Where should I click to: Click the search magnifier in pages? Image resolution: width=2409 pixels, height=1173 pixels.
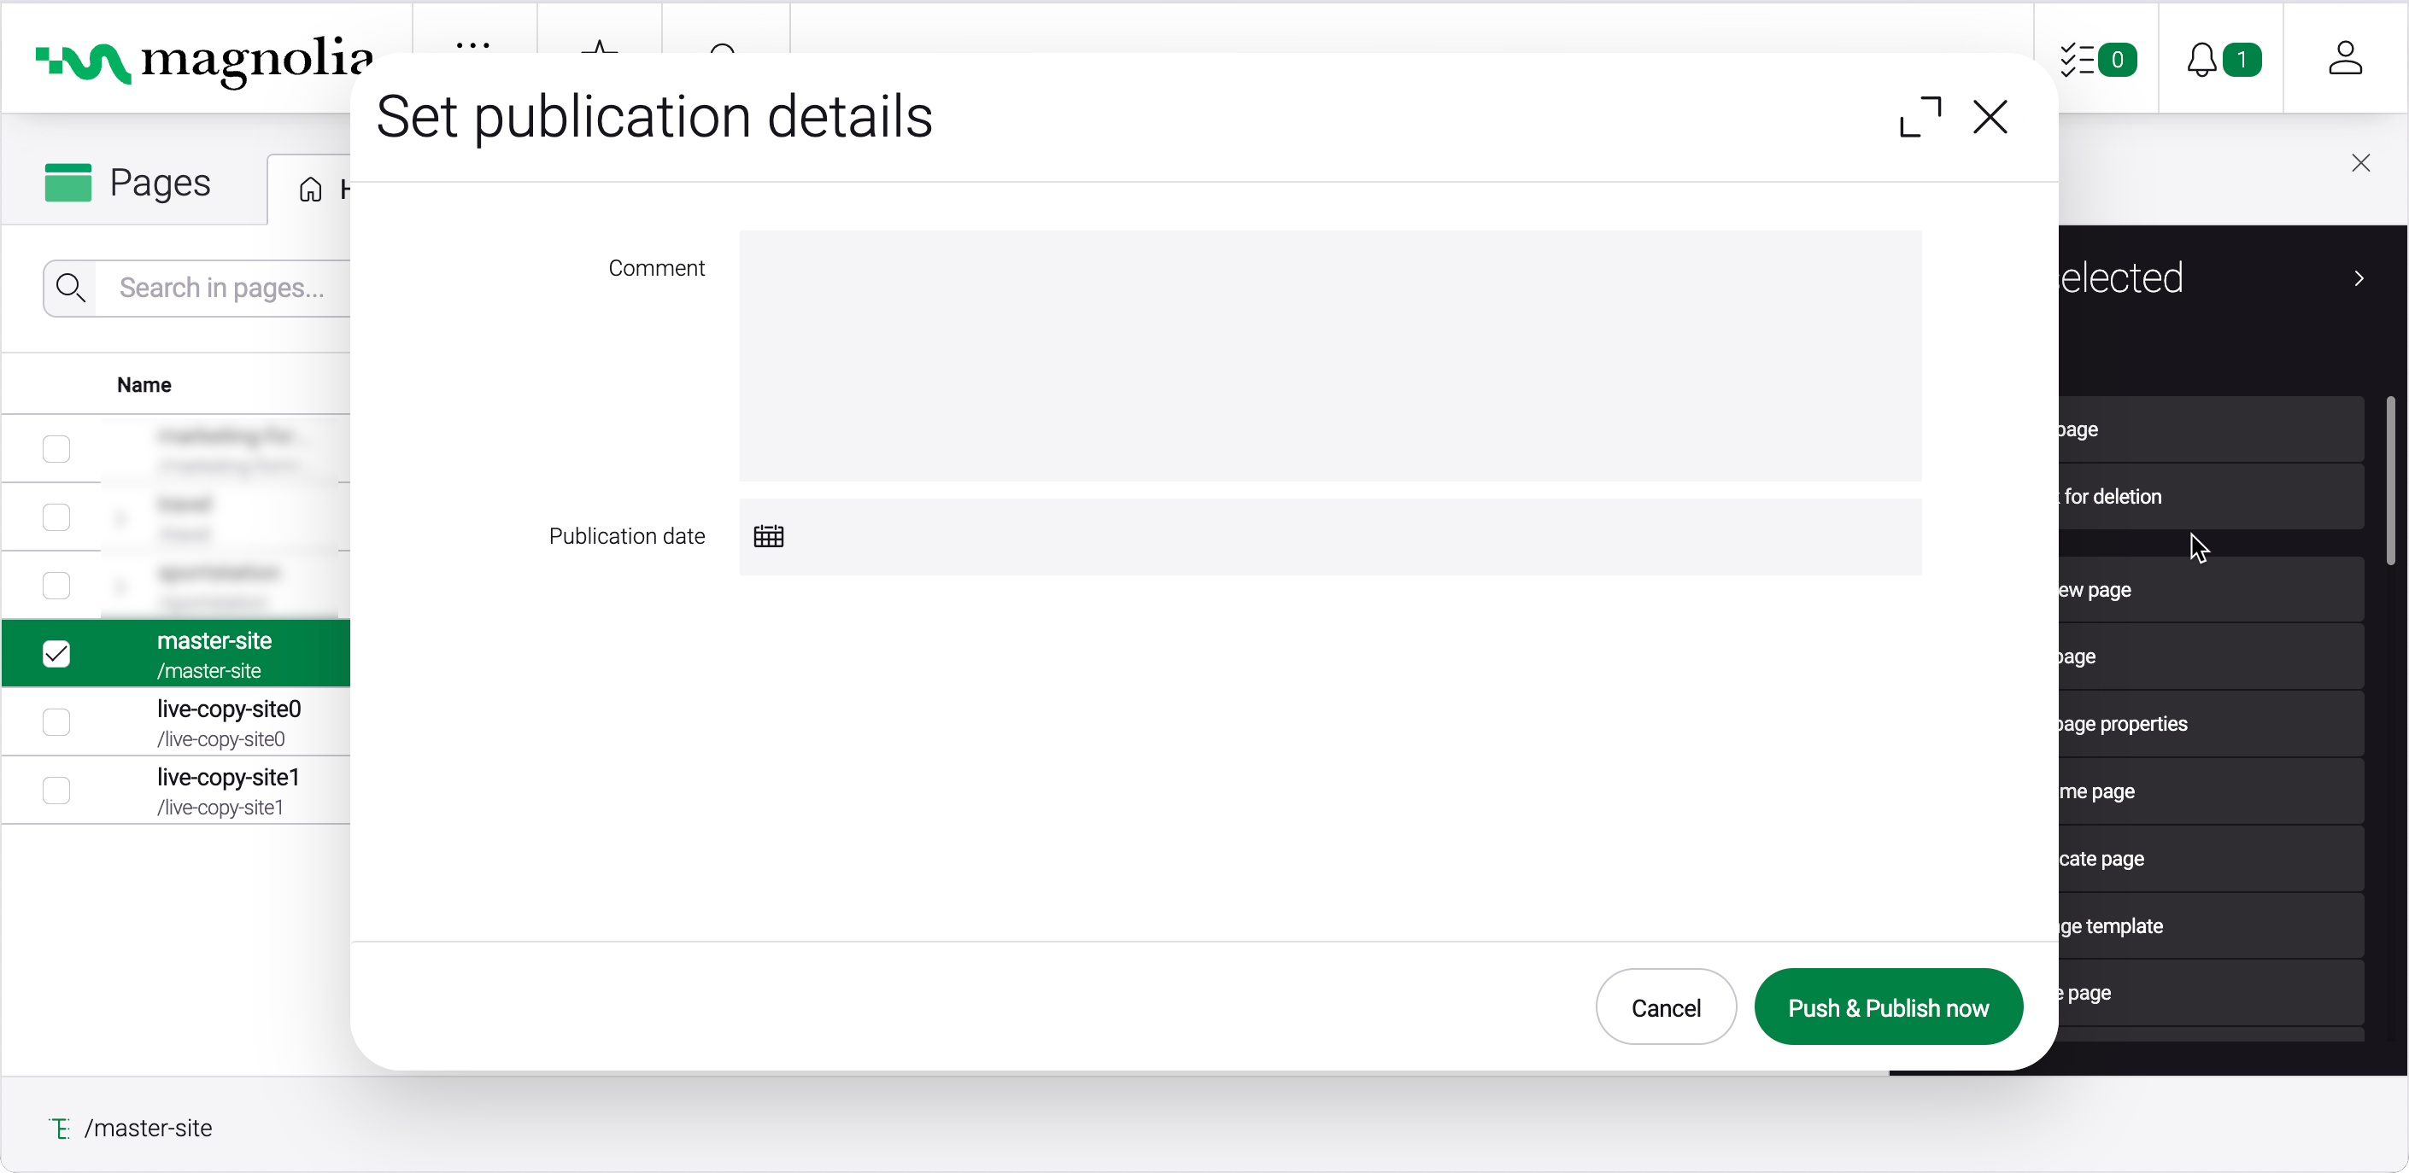click(71, 288)
